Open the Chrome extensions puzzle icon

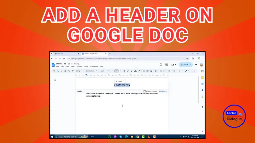(x=193, y=58)
